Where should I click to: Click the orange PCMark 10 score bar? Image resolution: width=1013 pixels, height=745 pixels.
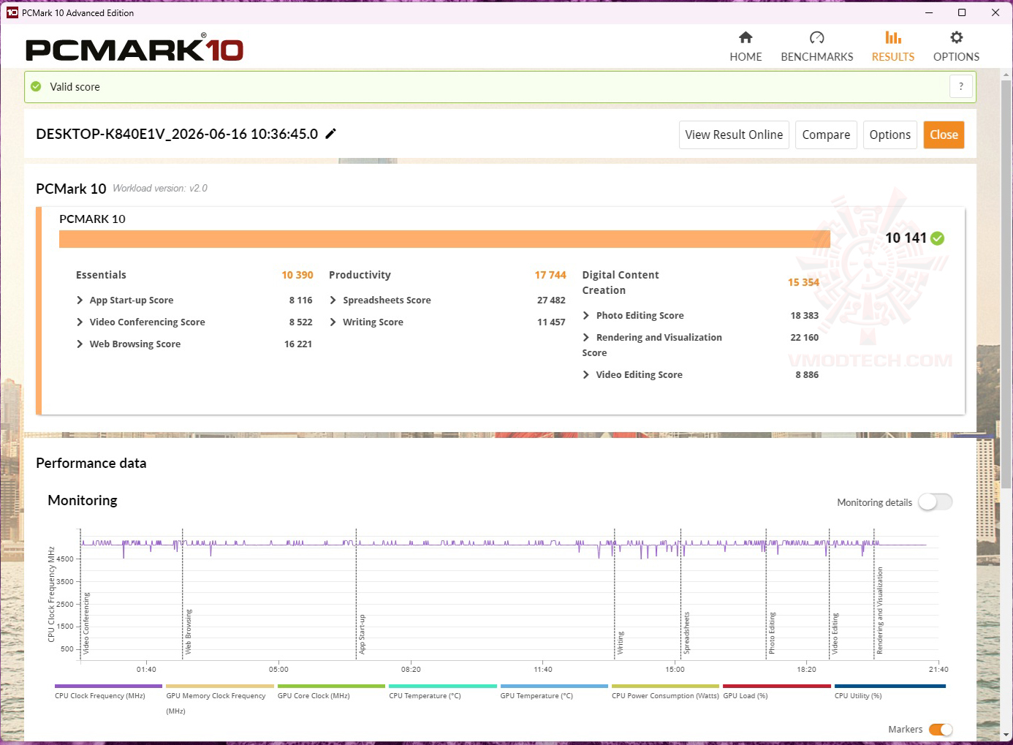(x=444, y=239)
